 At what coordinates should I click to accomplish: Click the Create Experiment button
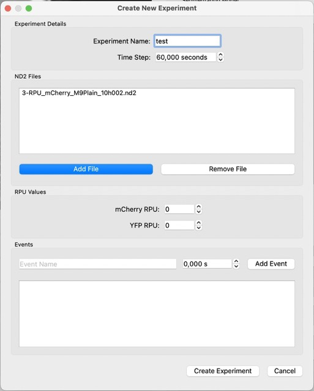(x=223, y=371)
